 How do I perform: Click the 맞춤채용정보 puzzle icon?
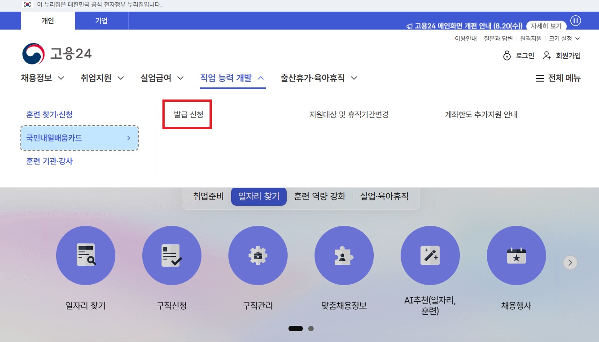point(344,255)
